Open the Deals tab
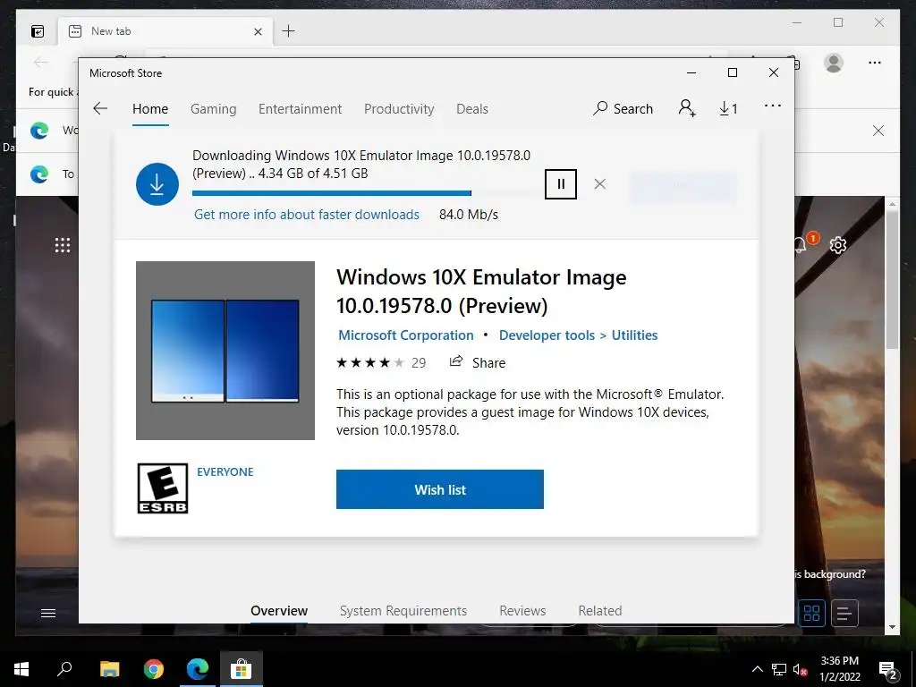This screenshot has width=916, height=687. click(x=472, y=108)
